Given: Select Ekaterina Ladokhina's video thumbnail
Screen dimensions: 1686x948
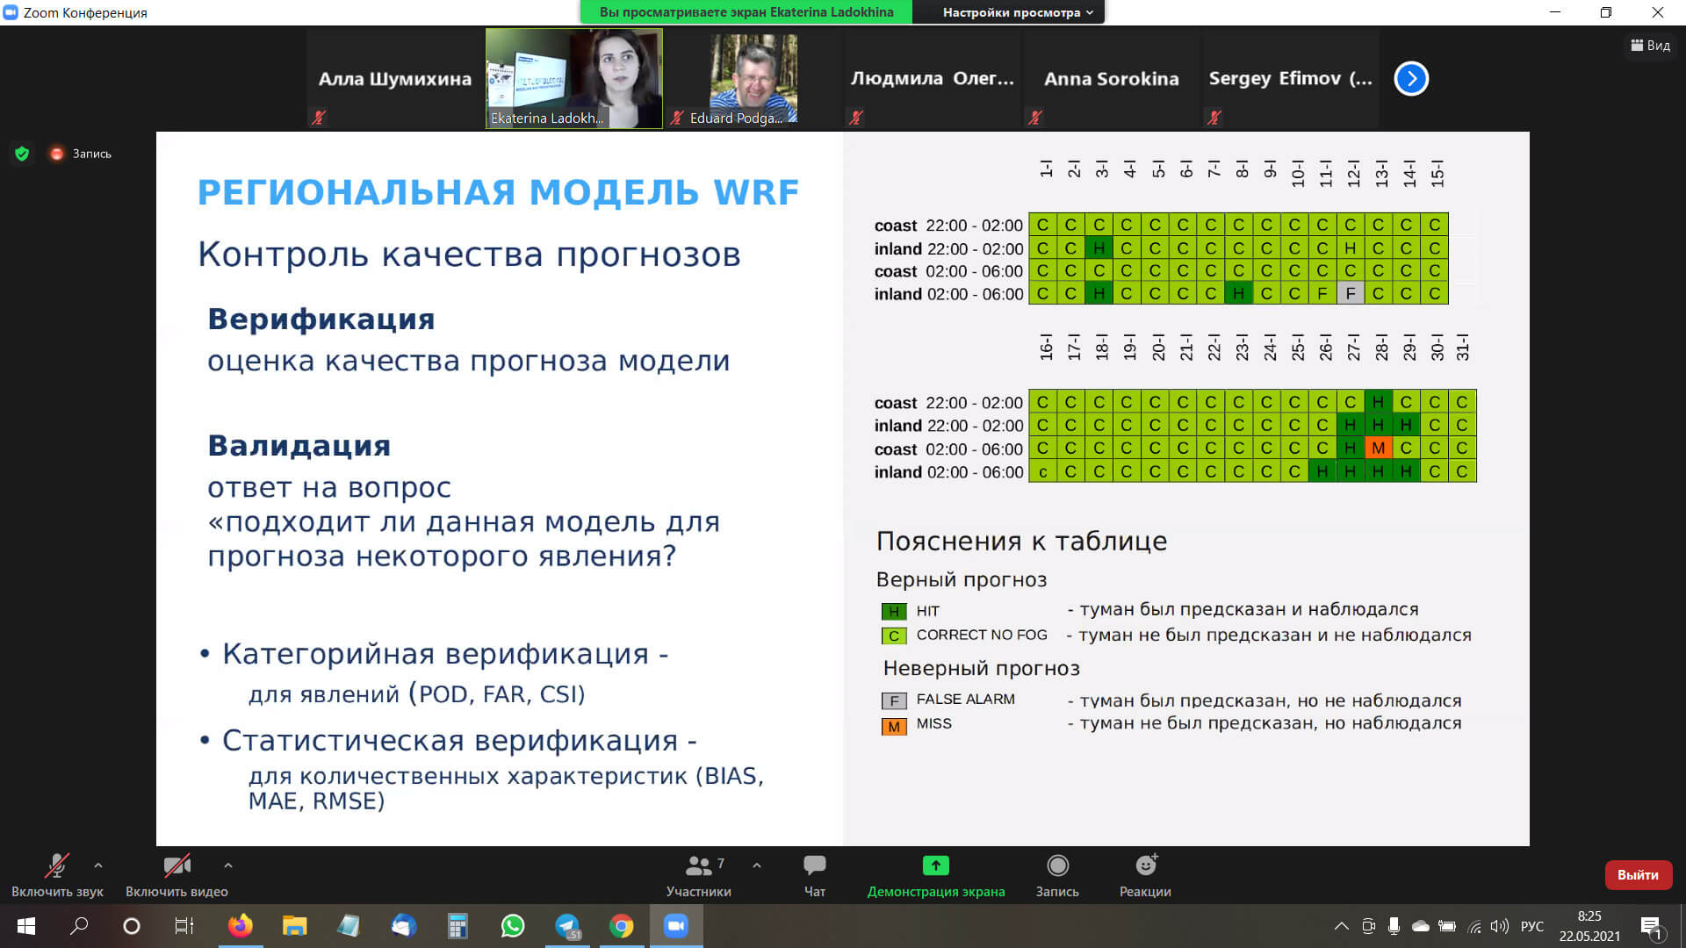Looking at the screenshot, I should [573, 79].
